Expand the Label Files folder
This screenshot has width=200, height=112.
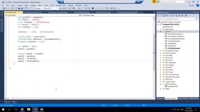pyautogui.click(x=160, y=79)
